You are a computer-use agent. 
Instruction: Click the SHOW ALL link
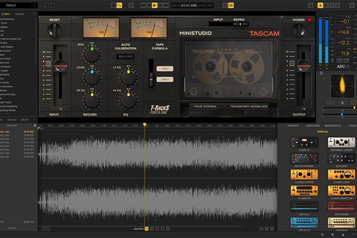pyautogui.click(x=323, y=132)
